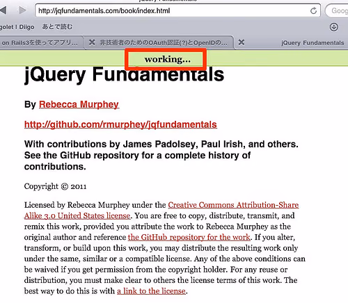Close the OAuth OpenID tab
The image size is (348, 303).
(x=92, y=42)
